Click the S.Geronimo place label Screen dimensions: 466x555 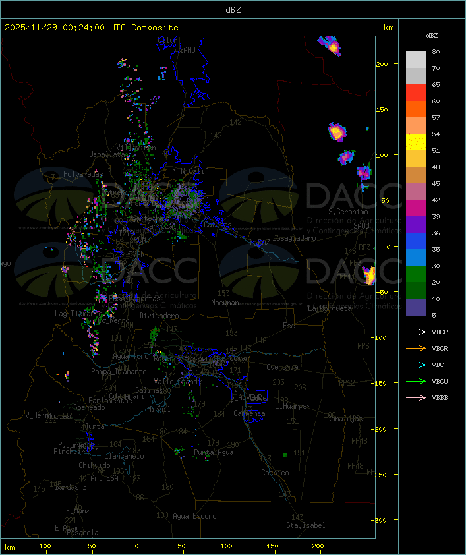tap(348, 212)
